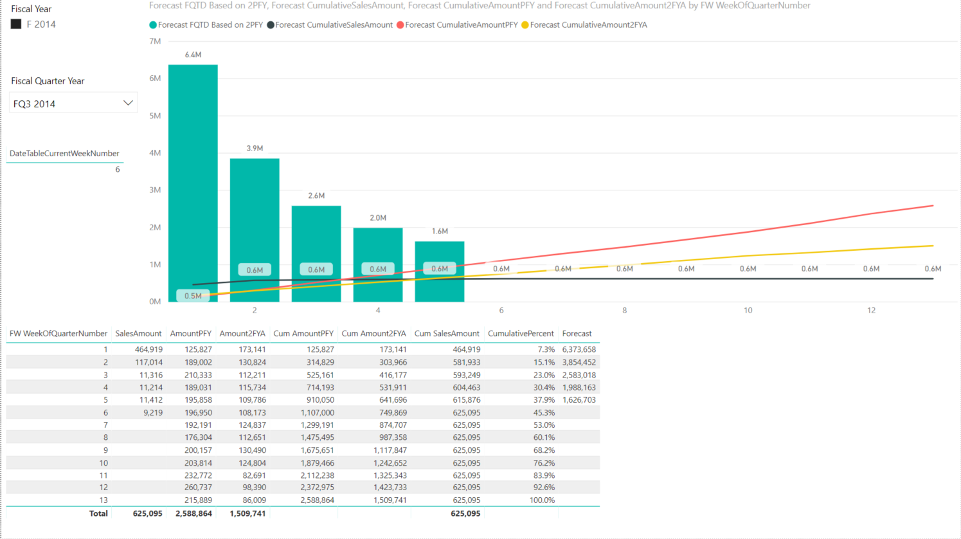Click the teal Forecast FQTD legend marker
Screen dimensions: 961x539
[153, 25]
